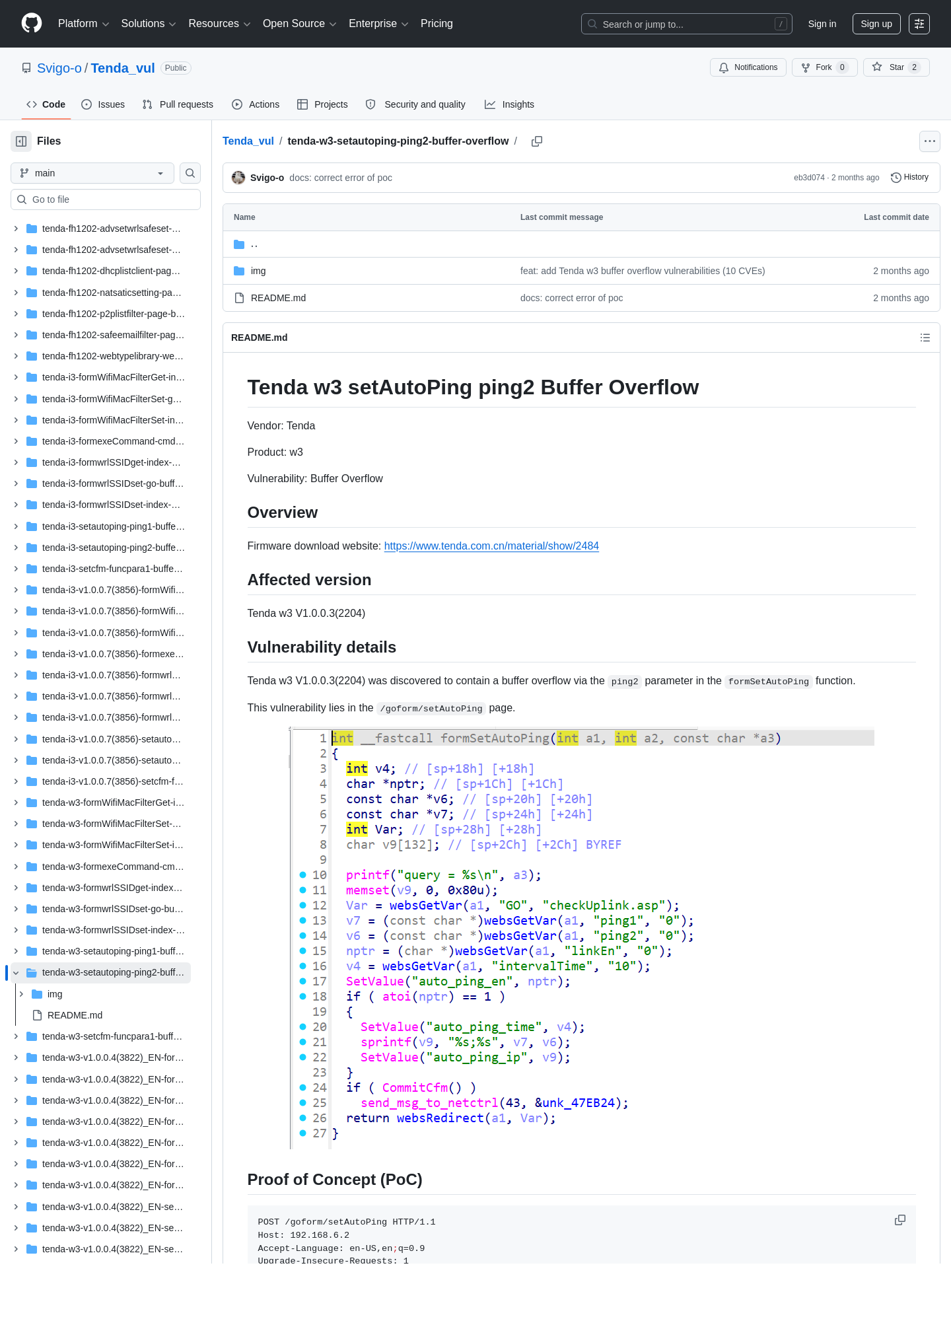Viewport: 951px width, 1321px height.
Task: View commit History
Action: (909, 178)
